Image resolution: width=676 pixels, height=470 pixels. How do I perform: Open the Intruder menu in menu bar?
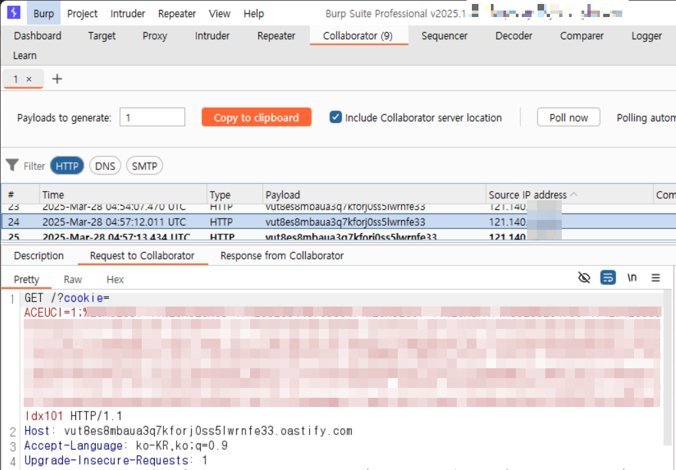(x=127, y=13)
